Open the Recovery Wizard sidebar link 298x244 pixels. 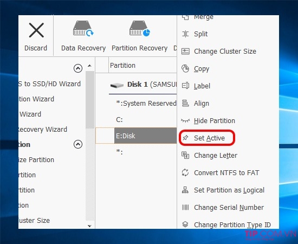tap(43, 130)
